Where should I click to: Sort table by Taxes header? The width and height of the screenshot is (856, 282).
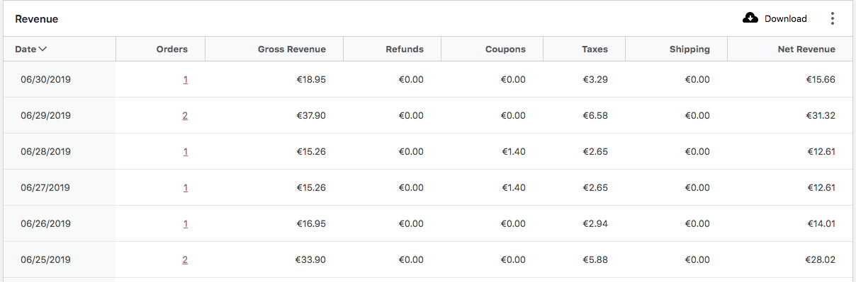click(595, 49)
